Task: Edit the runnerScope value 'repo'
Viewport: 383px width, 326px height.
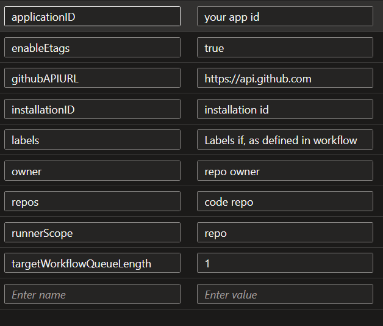Action: tap(285, 233)
